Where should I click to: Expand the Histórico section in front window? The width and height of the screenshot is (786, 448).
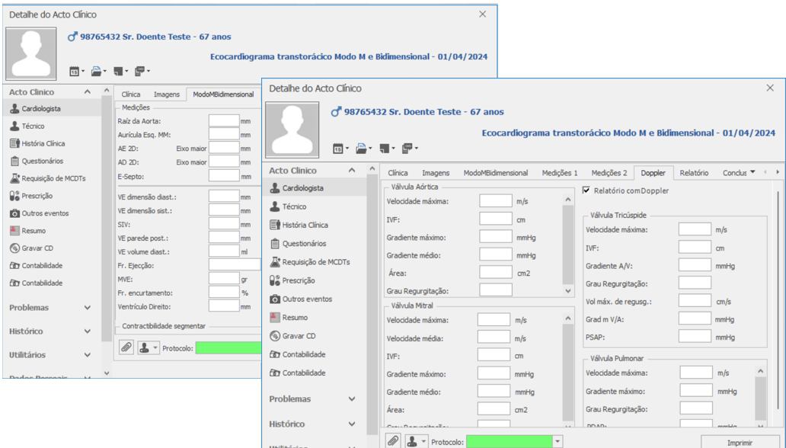(x=351, y=424)
